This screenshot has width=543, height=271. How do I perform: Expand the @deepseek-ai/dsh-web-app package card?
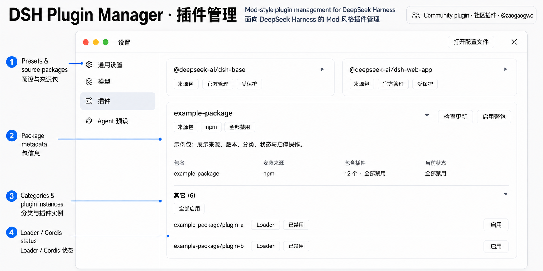(506, 69)
